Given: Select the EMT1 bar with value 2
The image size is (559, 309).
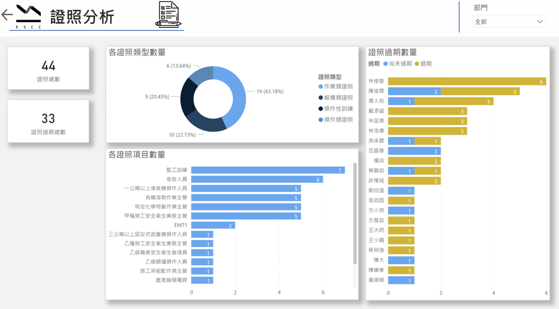Looking at the screenshot, I should (213, 225).
